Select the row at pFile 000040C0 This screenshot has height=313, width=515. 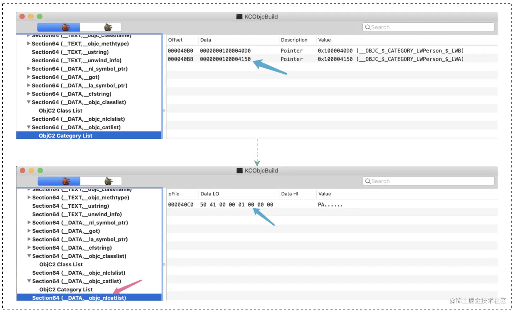pos(332,205)
